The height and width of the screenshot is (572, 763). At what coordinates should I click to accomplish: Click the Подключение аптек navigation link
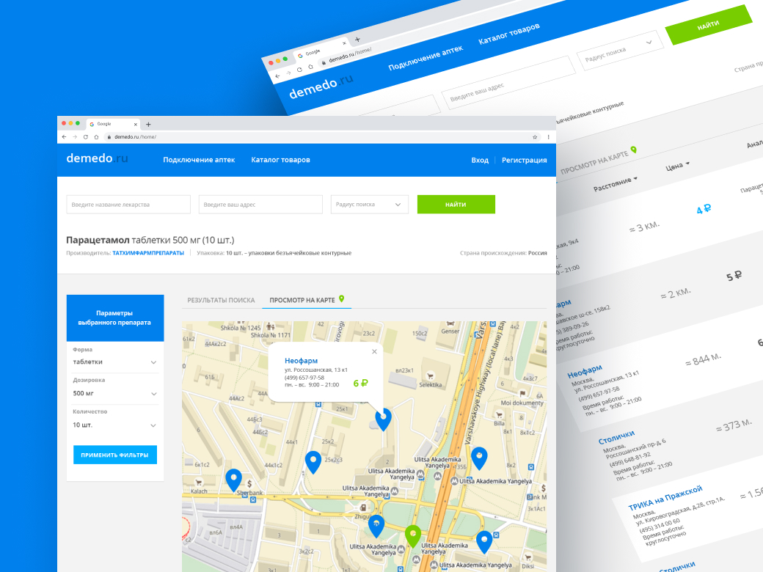coord(199,159)
